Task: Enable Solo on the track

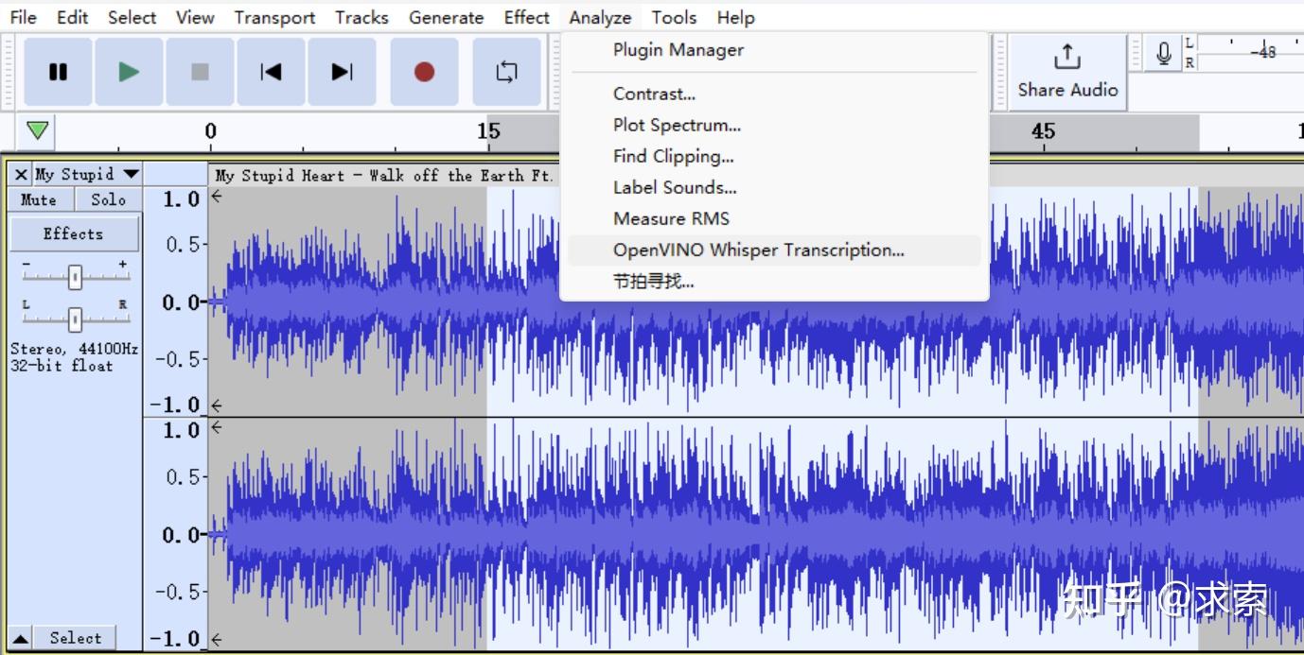Action: pos(106,199)
